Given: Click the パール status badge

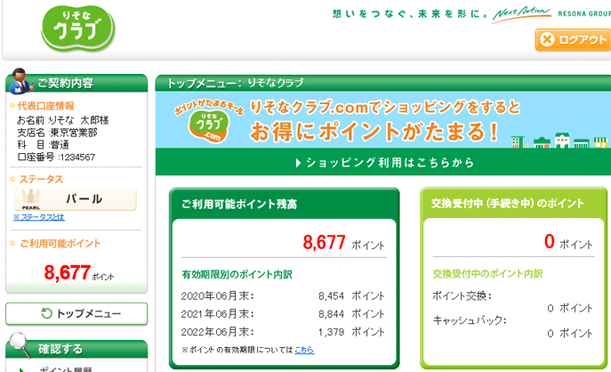Looking at the screenshot, I should (76, 198).
